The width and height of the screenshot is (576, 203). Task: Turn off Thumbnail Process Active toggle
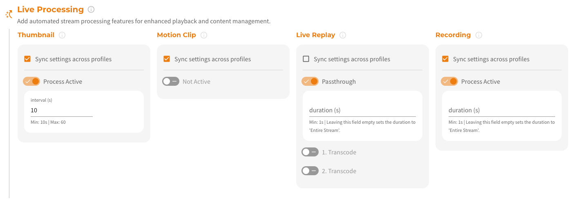coord(31,81)
